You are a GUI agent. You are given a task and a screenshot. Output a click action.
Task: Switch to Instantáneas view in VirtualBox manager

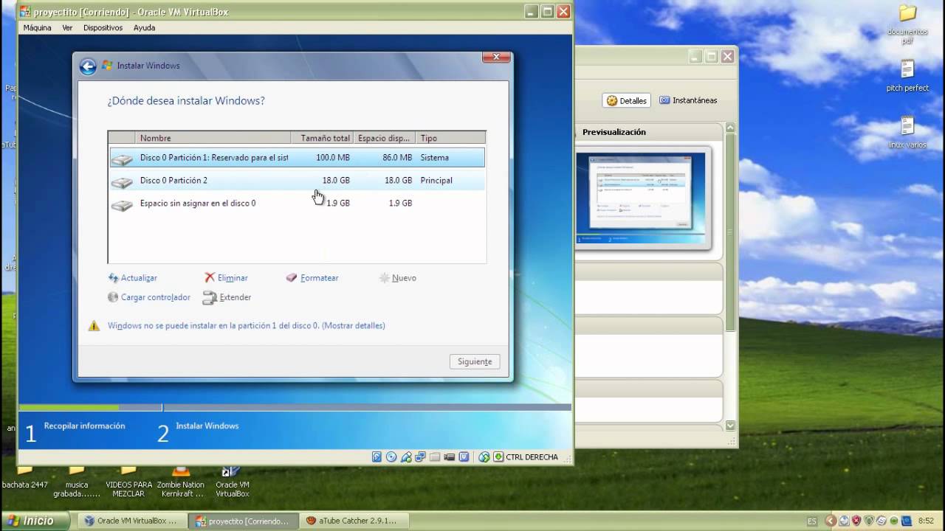(x=688, y=100)
